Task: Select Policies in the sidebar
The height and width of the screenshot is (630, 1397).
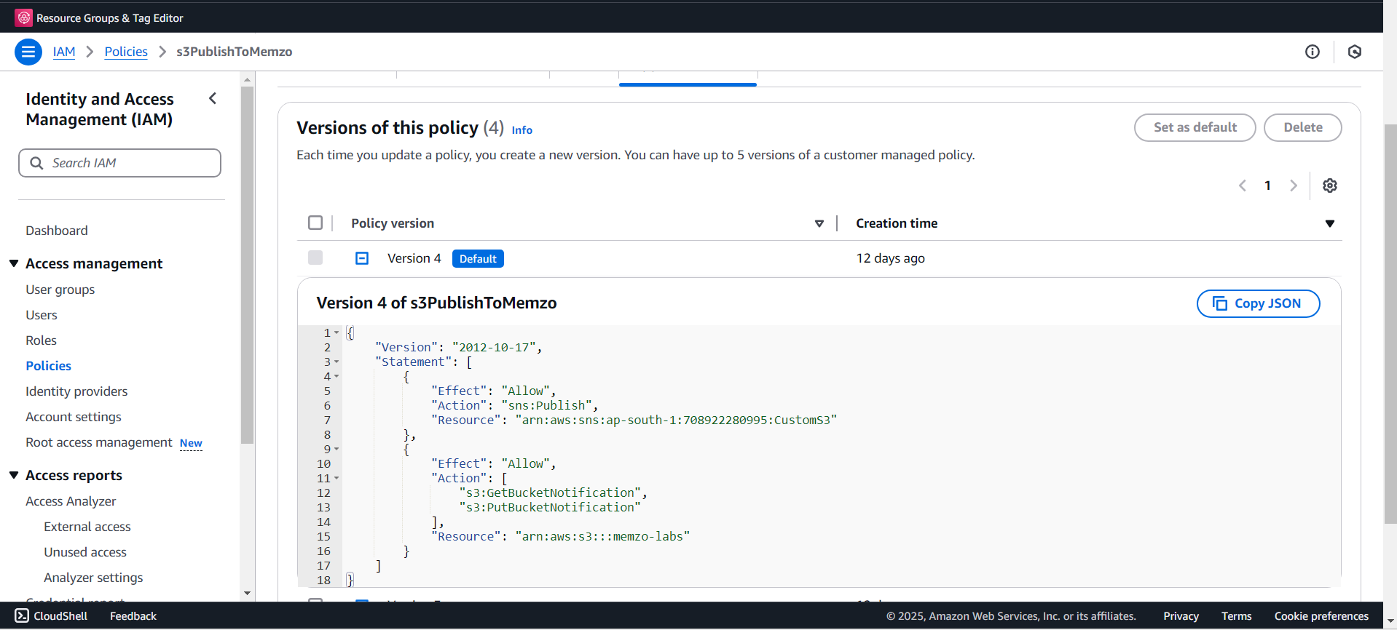Action: coord(48,366)
